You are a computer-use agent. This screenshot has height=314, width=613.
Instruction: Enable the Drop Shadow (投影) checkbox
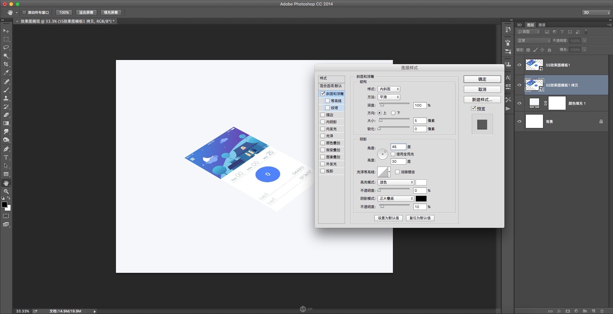(323, 171)
